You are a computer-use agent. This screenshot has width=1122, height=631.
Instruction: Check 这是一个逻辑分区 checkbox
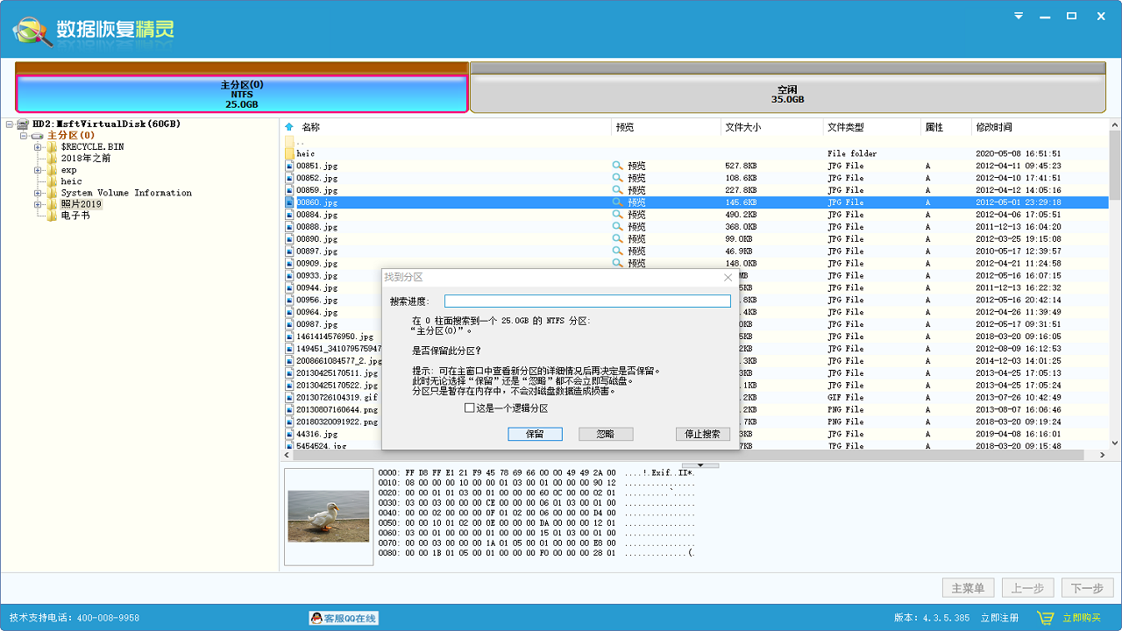[x=470, y=408]
